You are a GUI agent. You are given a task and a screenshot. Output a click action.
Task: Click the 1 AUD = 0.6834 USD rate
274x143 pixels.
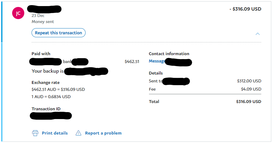pyautogui.click(x=51, y=97)
